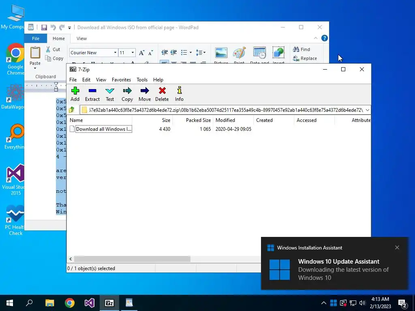Click the Move toolbar icon in 7-Zip
Viewport: 415px width, 311px height.
tap(145, 94)
